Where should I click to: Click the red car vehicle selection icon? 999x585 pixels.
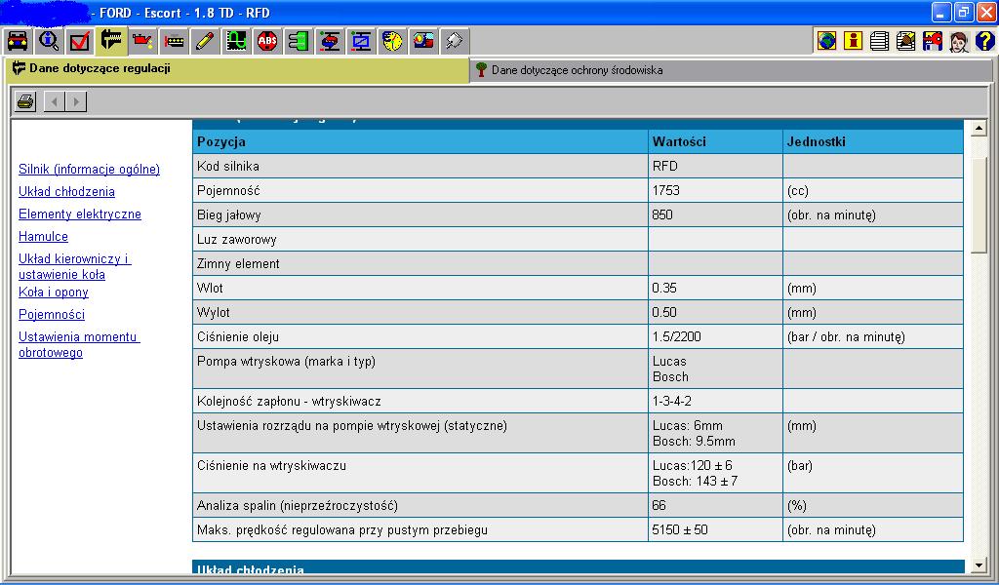(18, 41)
